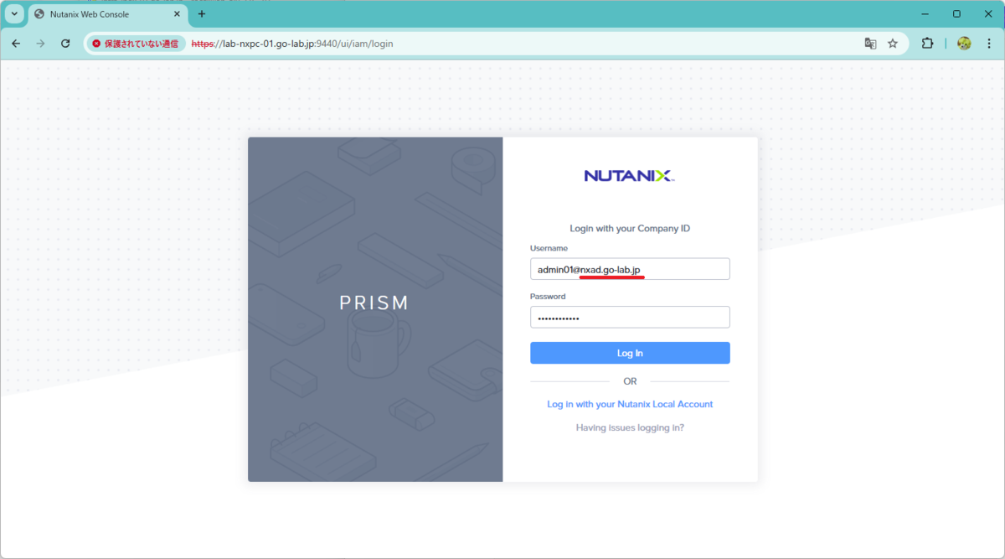This screenshot has height=559, width=1005.
Task: Select the Nutanix Web Console tab
Action: (107, 14)
